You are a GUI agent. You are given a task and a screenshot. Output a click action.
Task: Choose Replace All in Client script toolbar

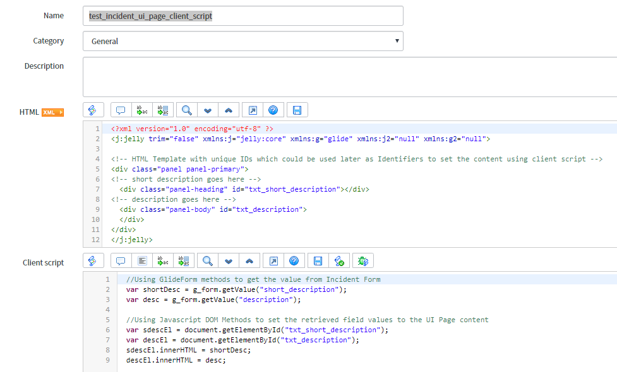[184, 261]
